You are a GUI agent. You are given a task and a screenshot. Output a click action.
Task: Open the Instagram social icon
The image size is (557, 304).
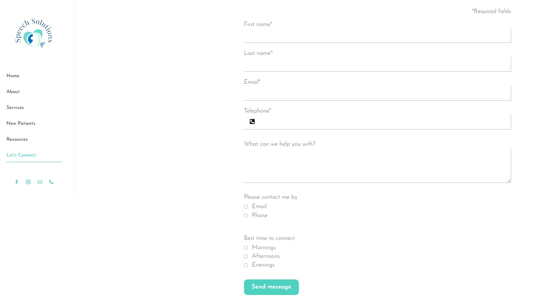coord(28,182)
